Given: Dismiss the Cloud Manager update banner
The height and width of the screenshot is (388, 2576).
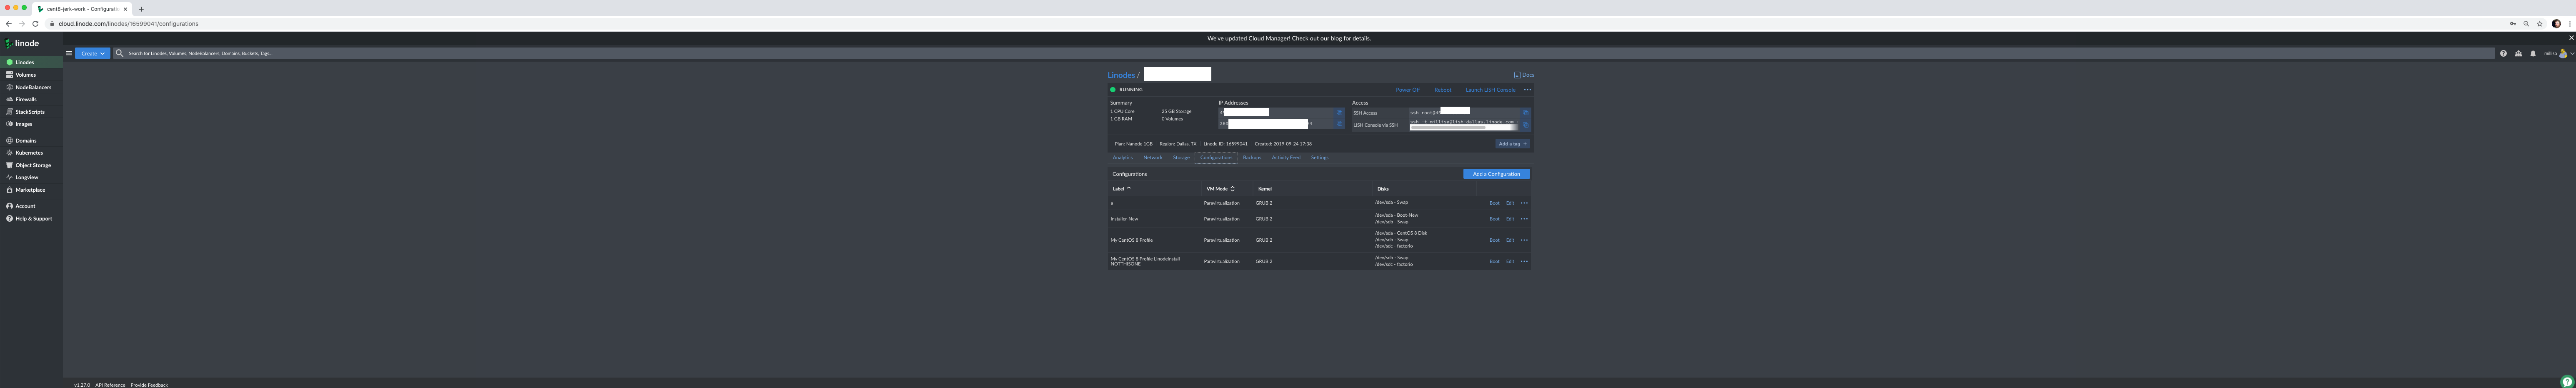Looking at the screenshot, I should point(2571,38).
